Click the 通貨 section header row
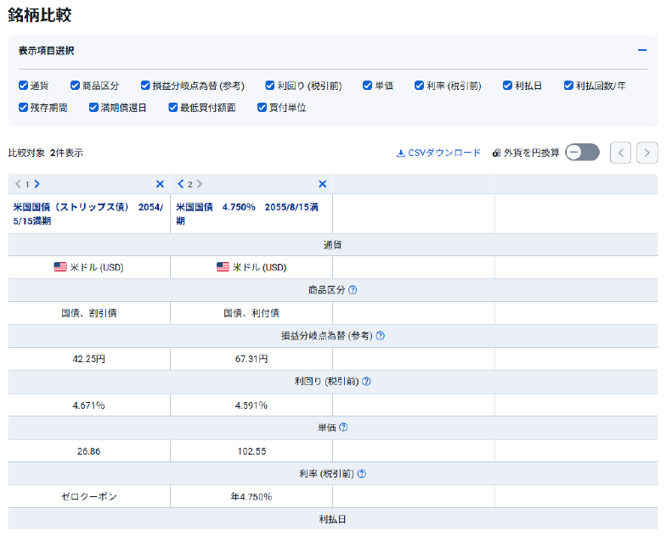This screenshot has width=672, height=542. (x=332, y=244)
